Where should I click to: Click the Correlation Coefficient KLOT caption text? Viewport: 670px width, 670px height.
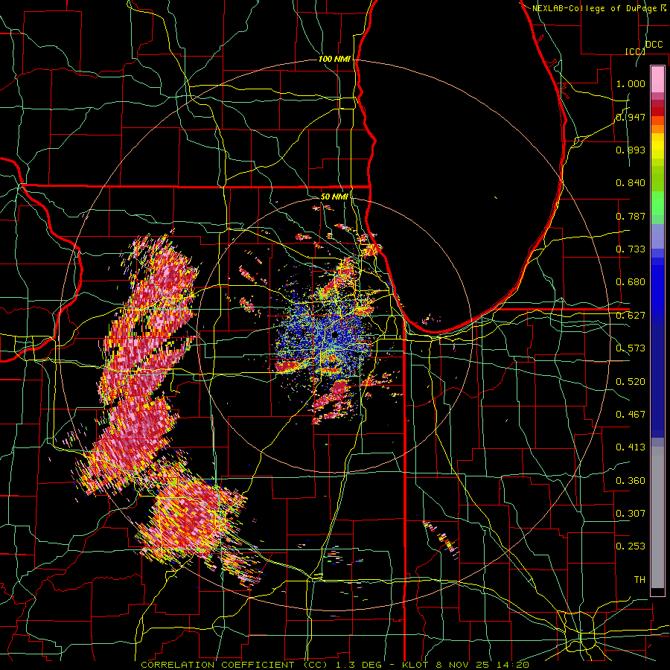[x=335, y=665]
